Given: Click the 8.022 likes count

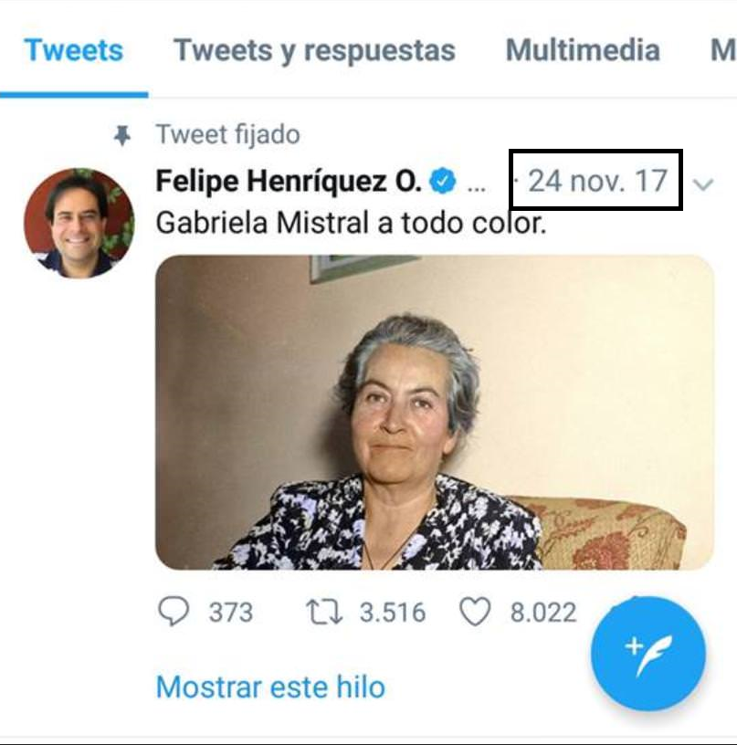Looking at the screenshot, I should point(543,612).
